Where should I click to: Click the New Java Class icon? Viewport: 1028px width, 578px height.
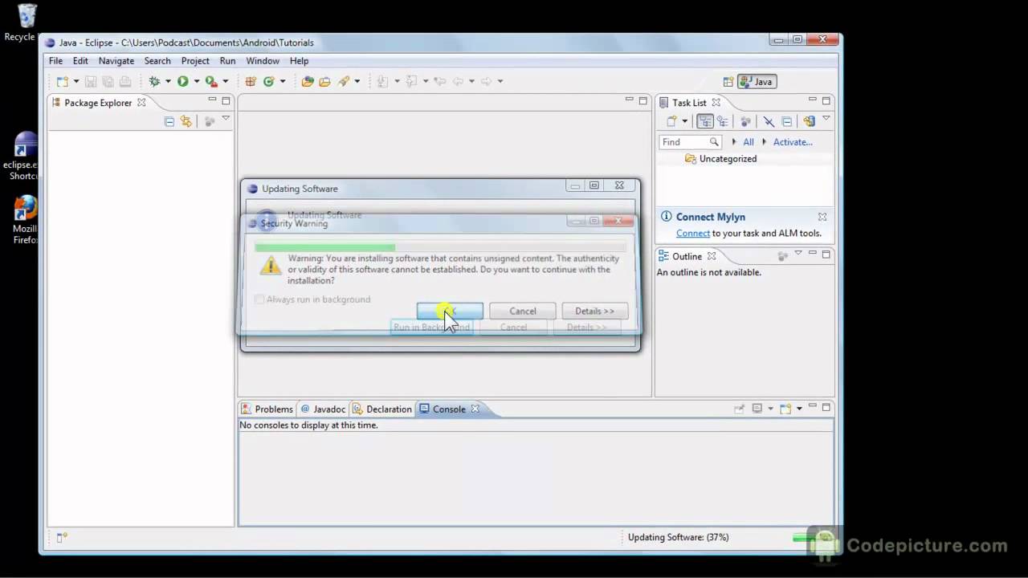click(x=269, y=81)
